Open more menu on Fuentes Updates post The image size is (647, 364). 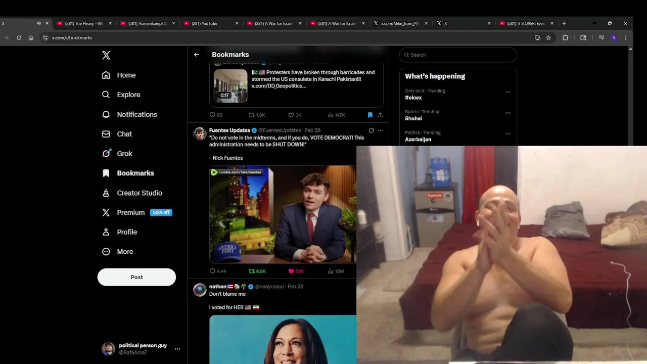380,130
